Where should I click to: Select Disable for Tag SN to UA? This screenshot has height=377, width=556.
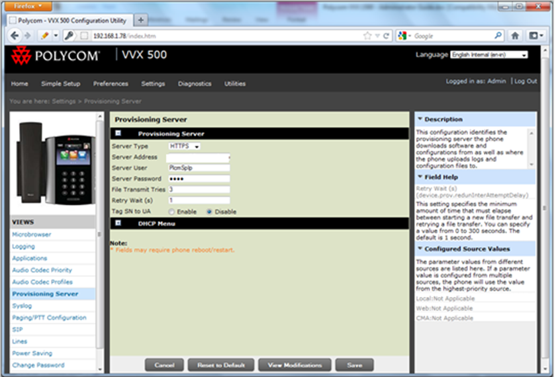pyautogui.click(x=209, y=212)
